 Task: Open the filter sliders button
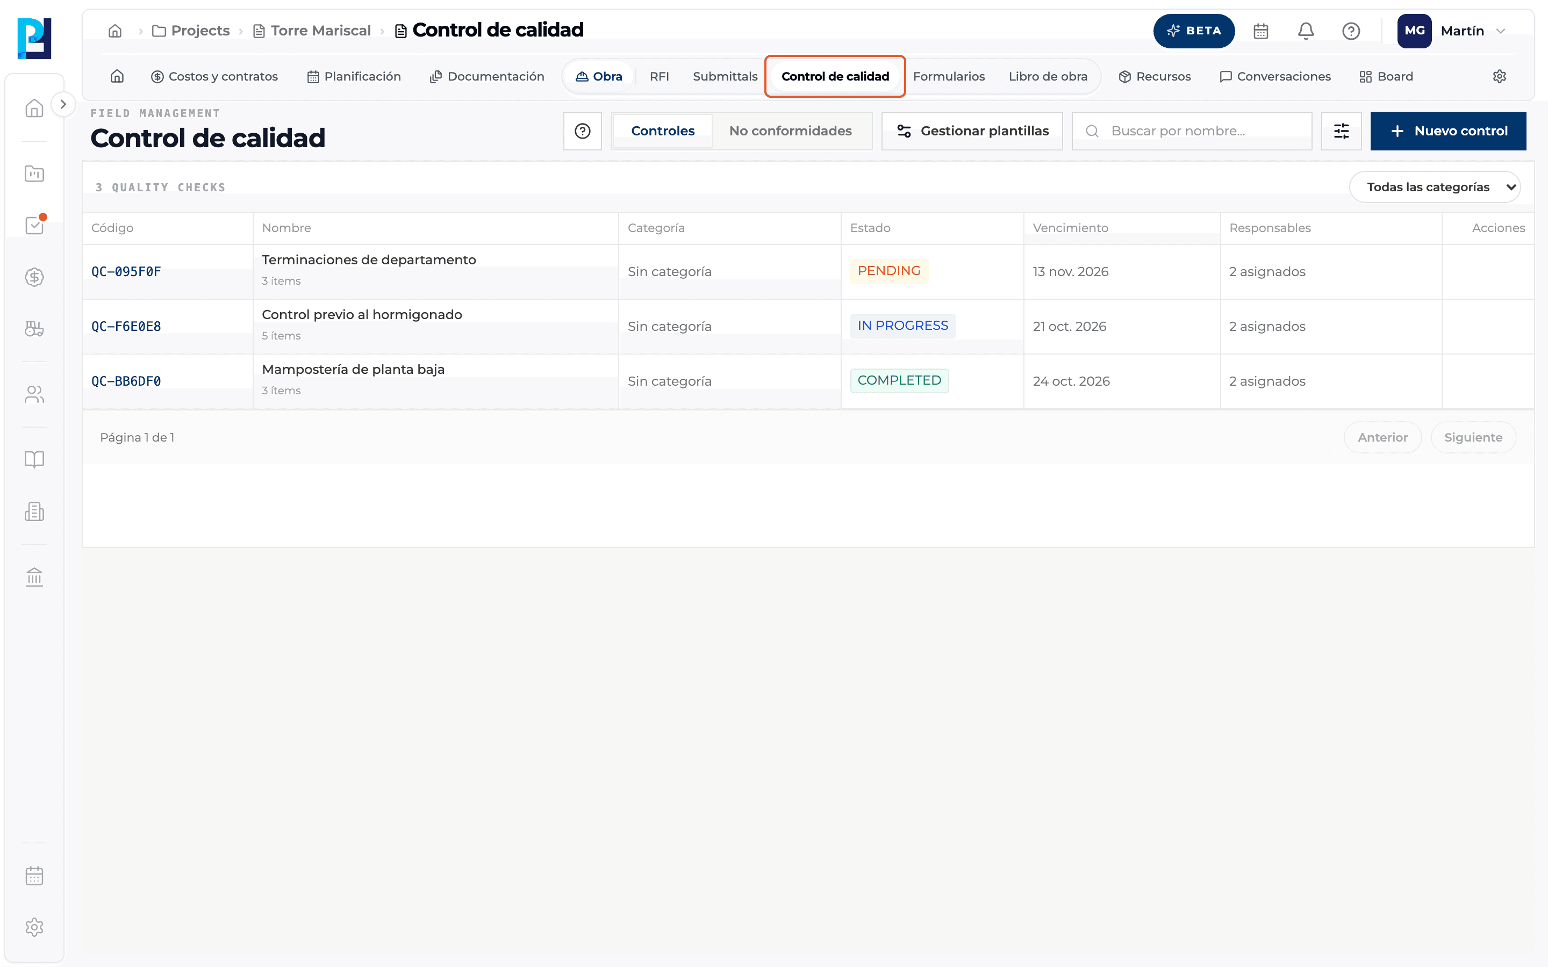1342,131
